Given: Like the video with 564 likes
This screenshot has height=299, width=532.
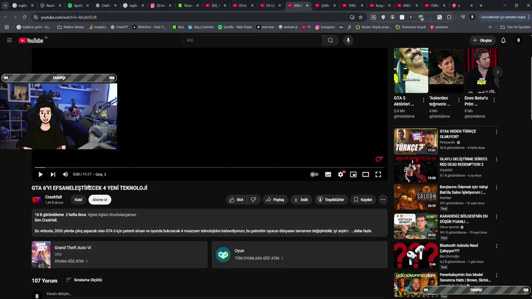Looking at the screenshot, I should click(236, 200).
